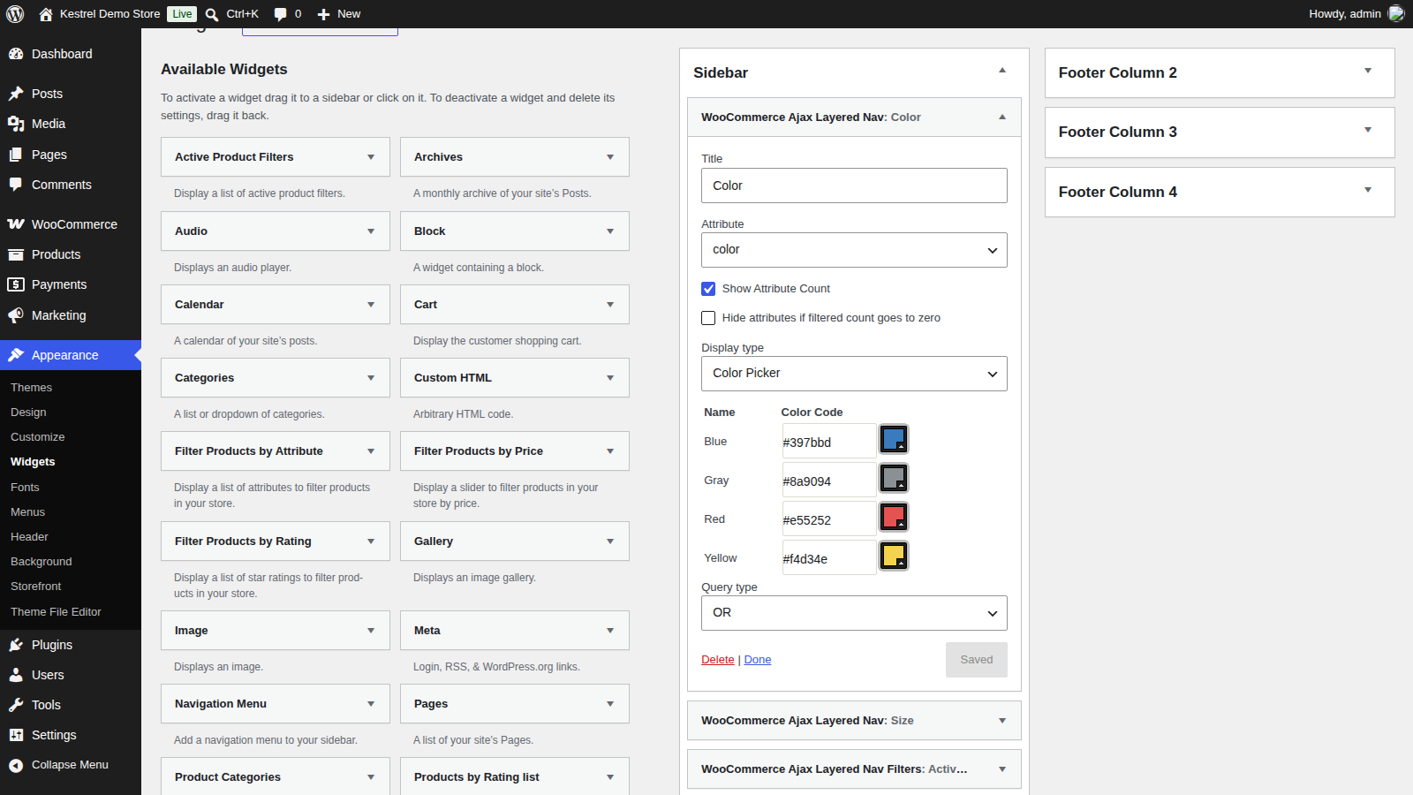Open the Customize submenu item
Viewport: 1413px width, 795px height.
tap(37, 437)
